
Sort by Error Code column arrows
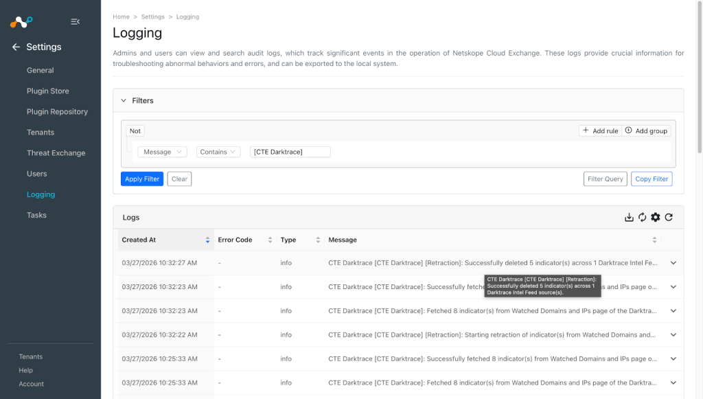click(x=270, y=240)
